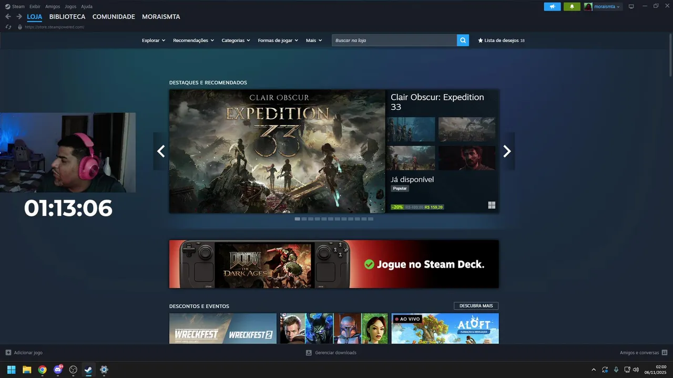Viewport: 673px width, 378px height.
Task: Expand the Categorias dropdown
Action: coord(236,40)
